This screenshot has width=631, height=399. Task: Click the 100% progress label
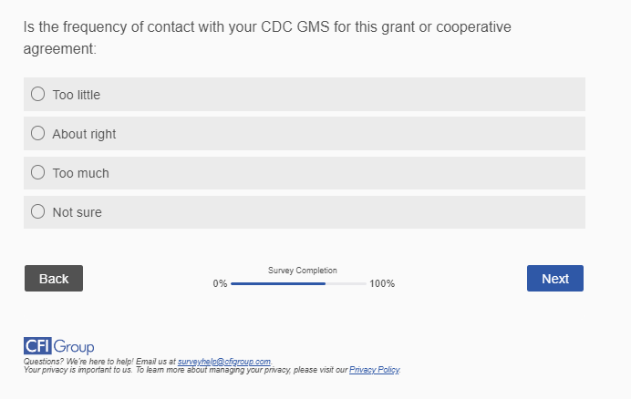(x=382, y=284)
